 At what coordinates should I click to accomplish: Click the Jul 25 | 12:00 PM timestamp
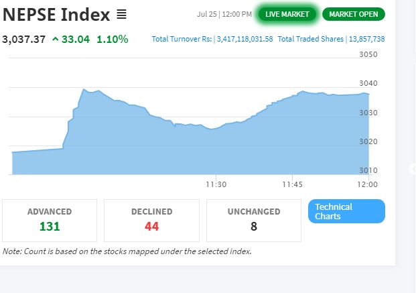point(224,14)
